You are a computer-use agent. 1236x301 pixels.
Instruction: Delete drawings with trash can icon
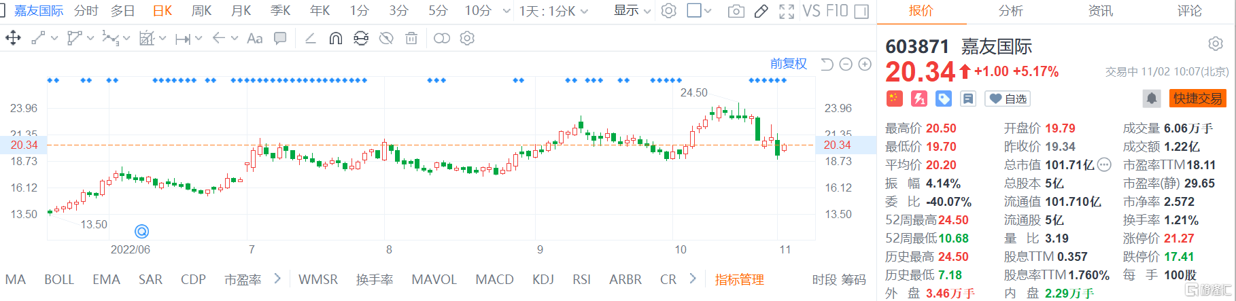point(411,38)
